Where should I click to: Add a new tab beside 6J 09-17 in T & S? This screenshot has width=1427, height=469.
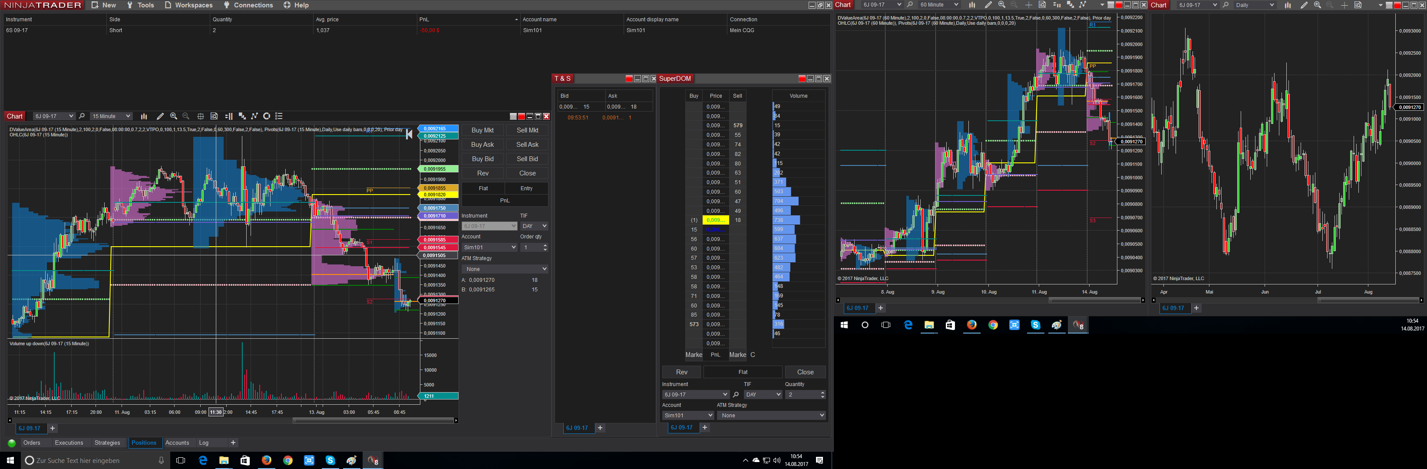(600, 428)
